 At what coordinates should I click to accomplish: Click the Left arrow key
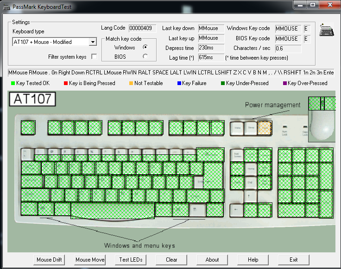(237, 210)
